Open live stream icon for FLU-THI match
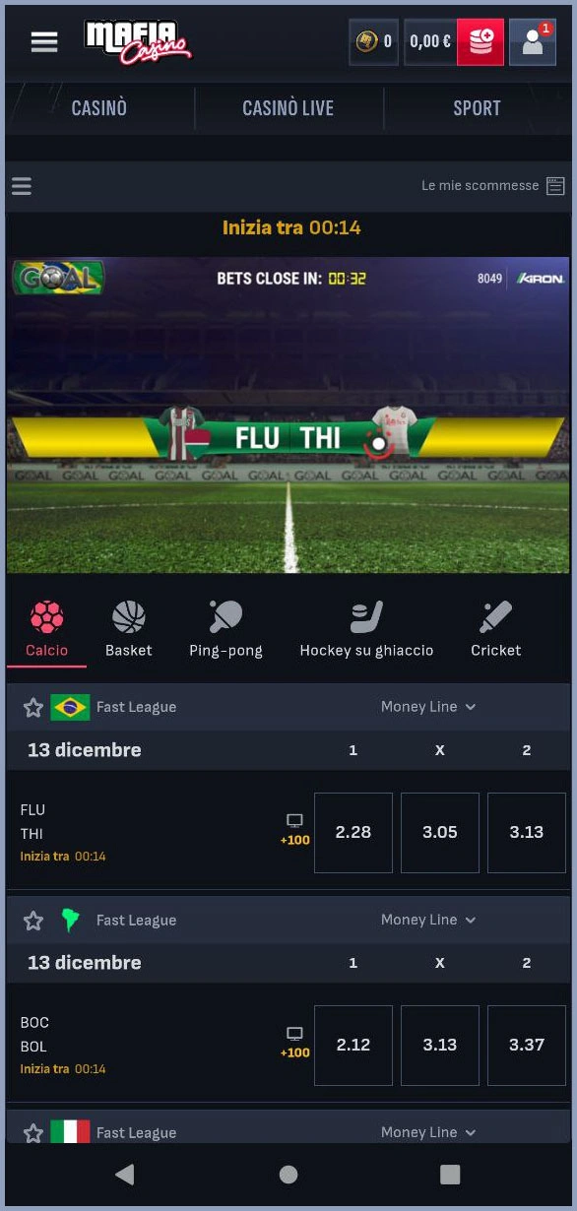 [294, 820]
